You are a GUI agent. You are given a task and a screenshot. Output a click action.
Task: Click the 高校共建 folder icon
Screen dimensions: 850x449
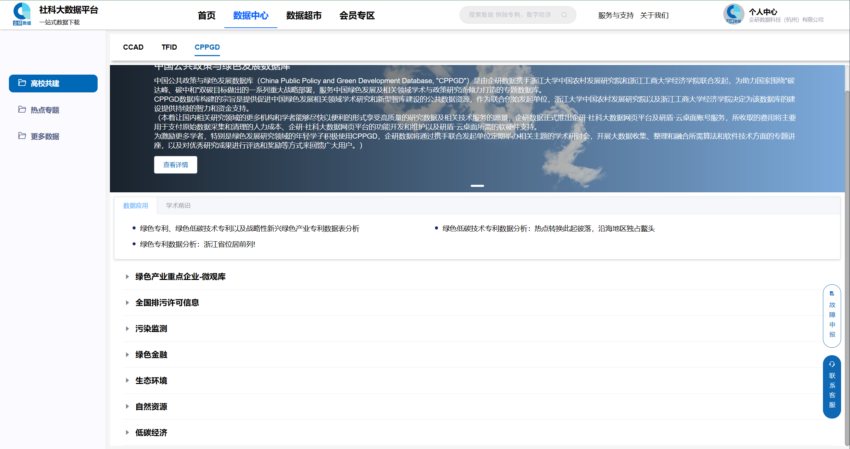click(x=22, y=83)
